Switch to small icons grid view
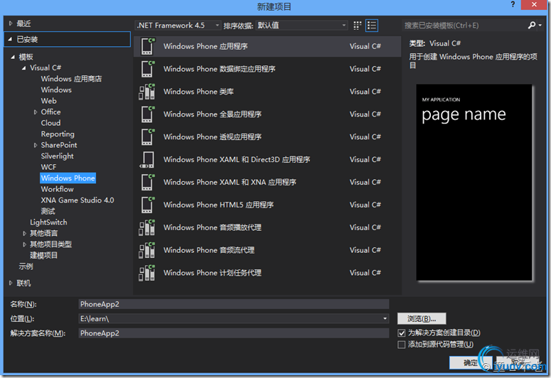This screenshot has width=551, height=378. pos(357,26)
